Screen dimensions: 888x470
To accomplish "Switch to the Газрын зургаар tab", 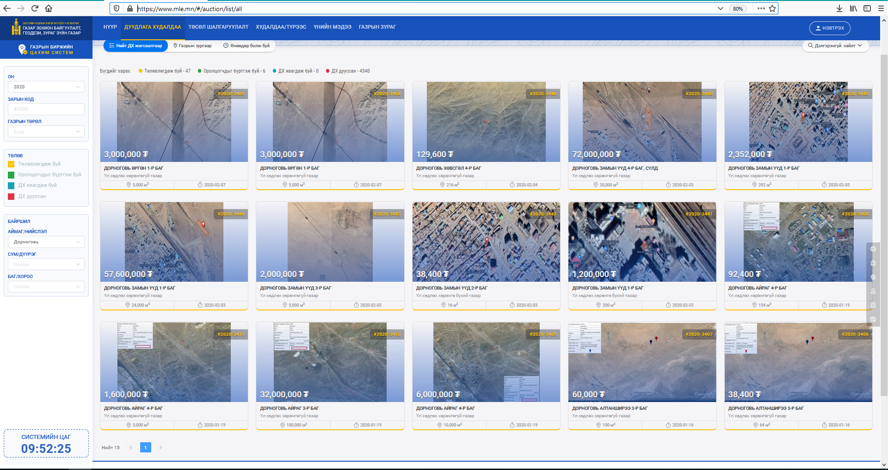I will [x=192, y=46].
